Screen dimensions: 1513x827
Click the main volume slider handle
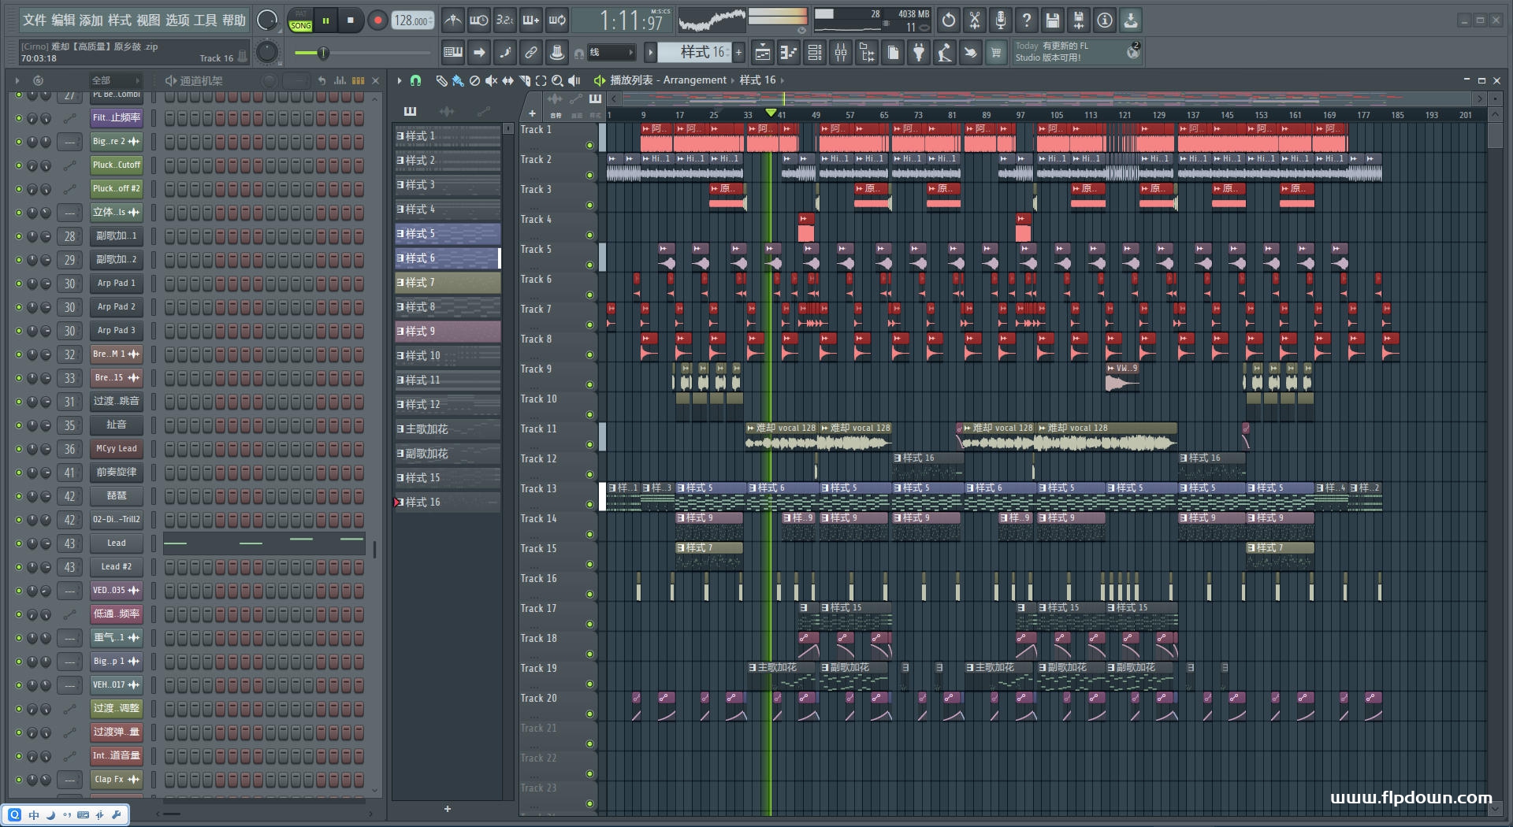322,53
